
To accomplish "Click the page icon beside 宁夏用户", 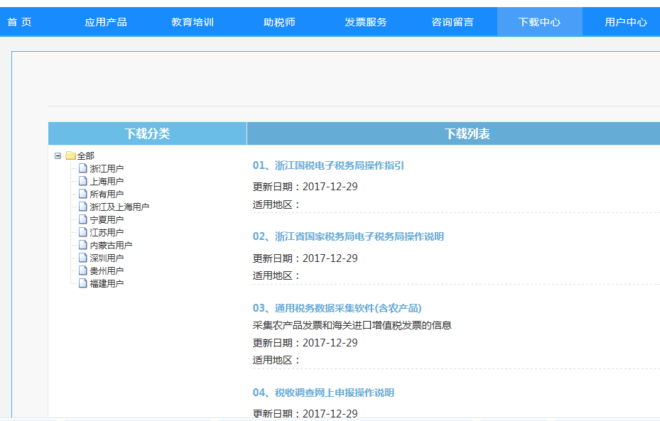I will (x=83, y=219).
